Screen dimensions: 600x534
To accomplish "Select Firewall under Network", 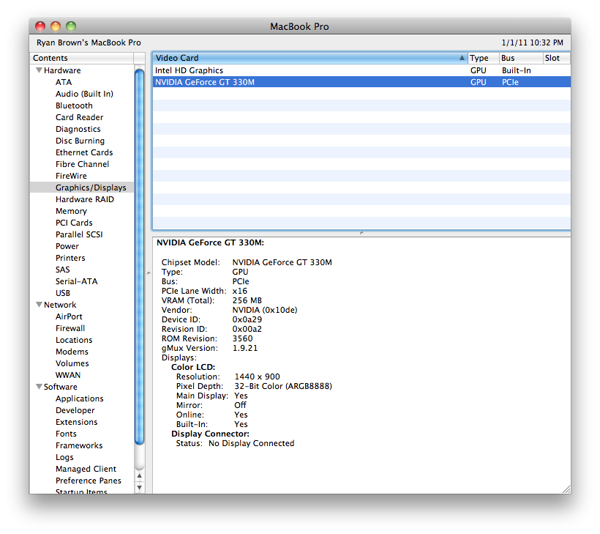I will point(70,329).
